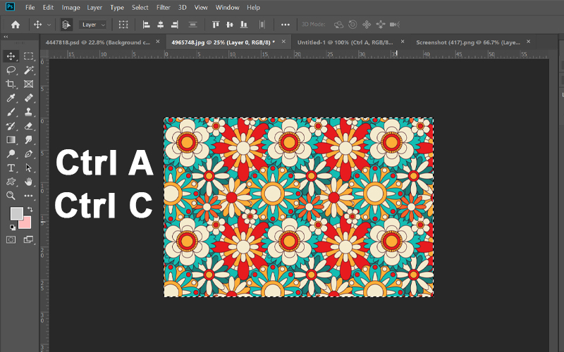Select the Horizontal Type tool
This screenshot has height=352, width=564.
(x=11, y=168)
